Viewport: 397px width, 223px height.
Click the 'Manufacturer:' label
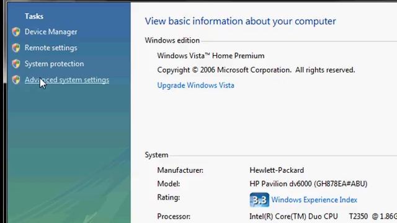181,170
